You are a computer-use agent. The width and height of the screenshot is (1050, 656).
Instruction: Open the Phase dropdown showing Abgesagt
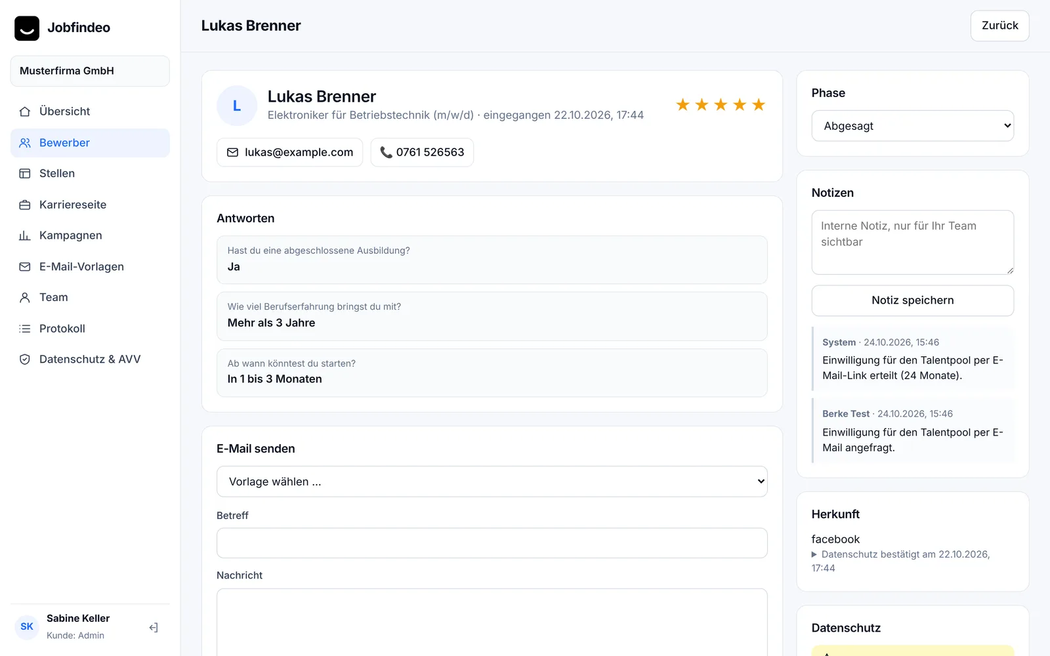point(913,126)
